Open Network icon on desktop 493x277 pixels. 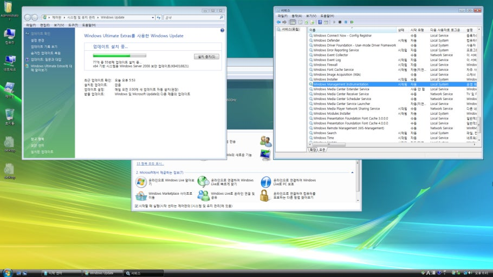point(9,63)
